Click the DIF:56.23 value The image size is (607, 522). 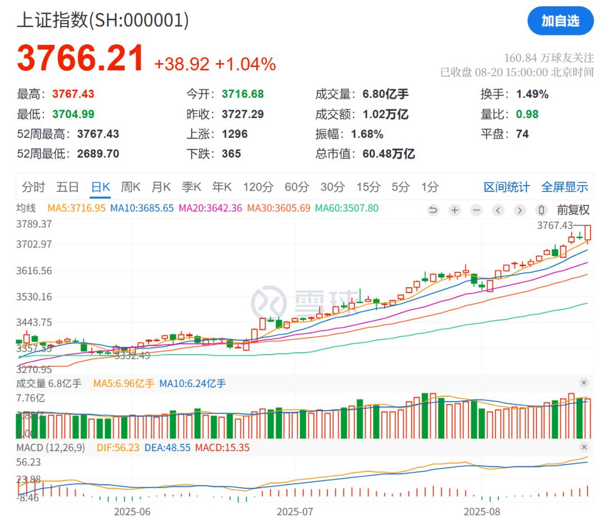point(117,448)
